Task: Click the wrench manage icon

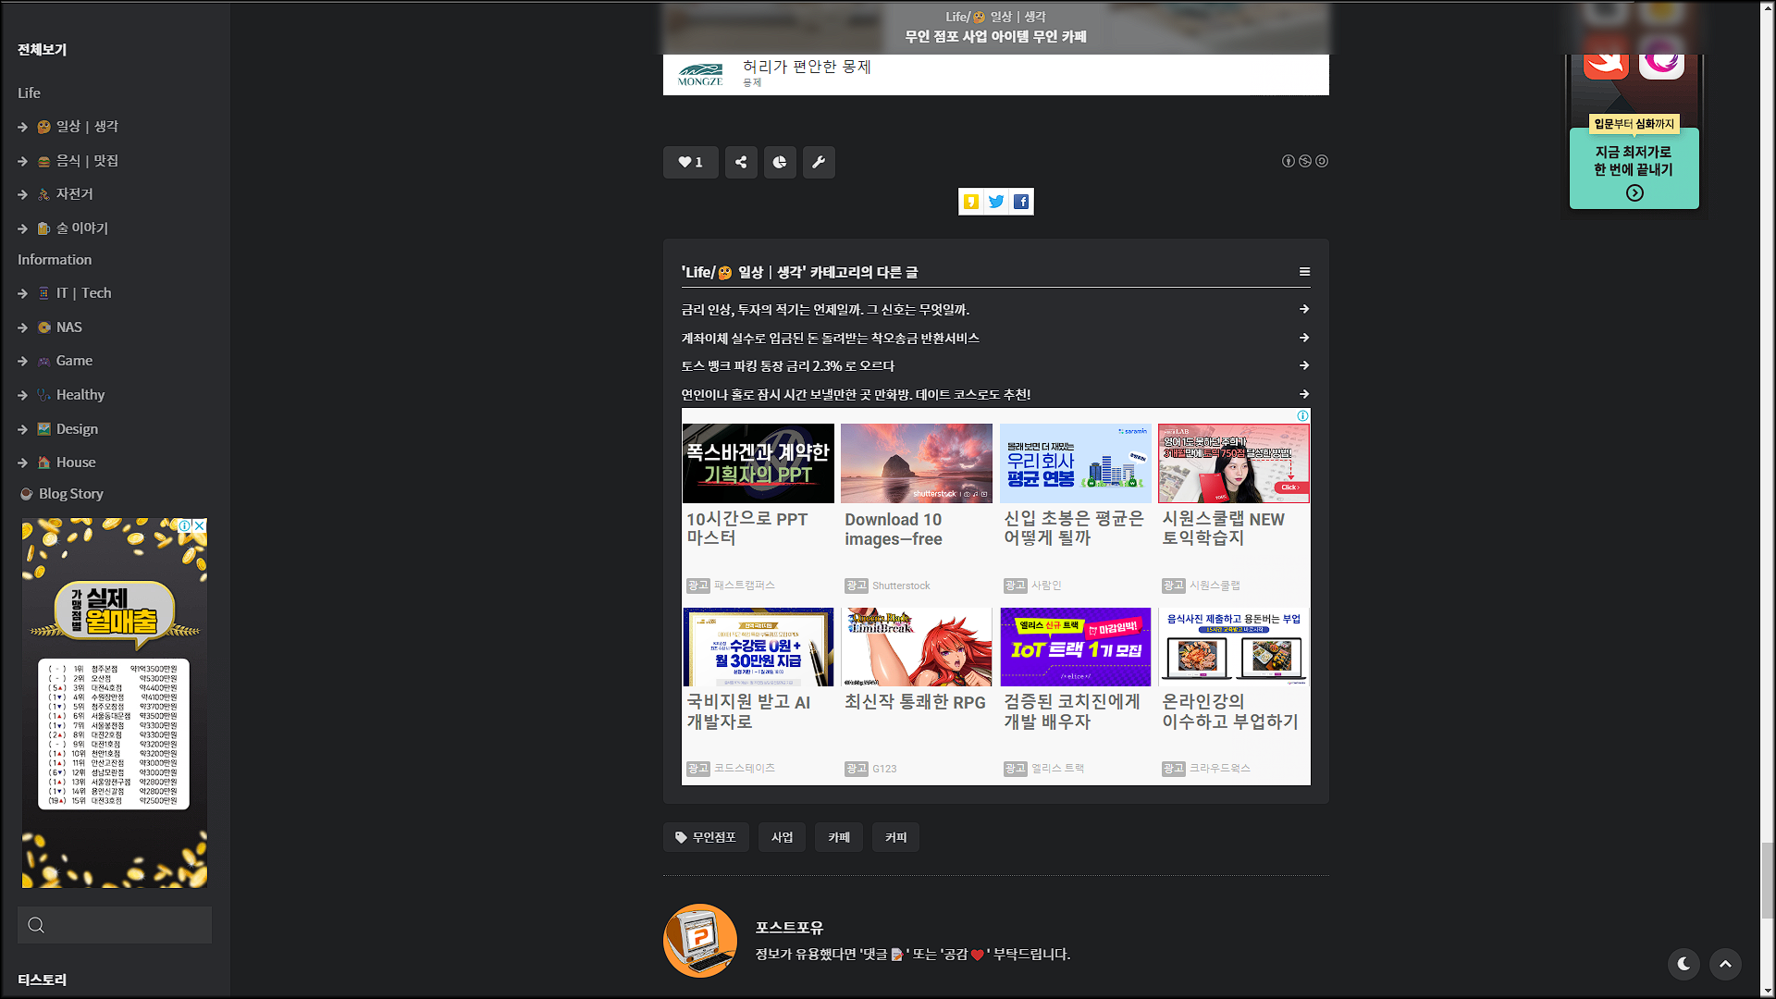Action: 819,162
